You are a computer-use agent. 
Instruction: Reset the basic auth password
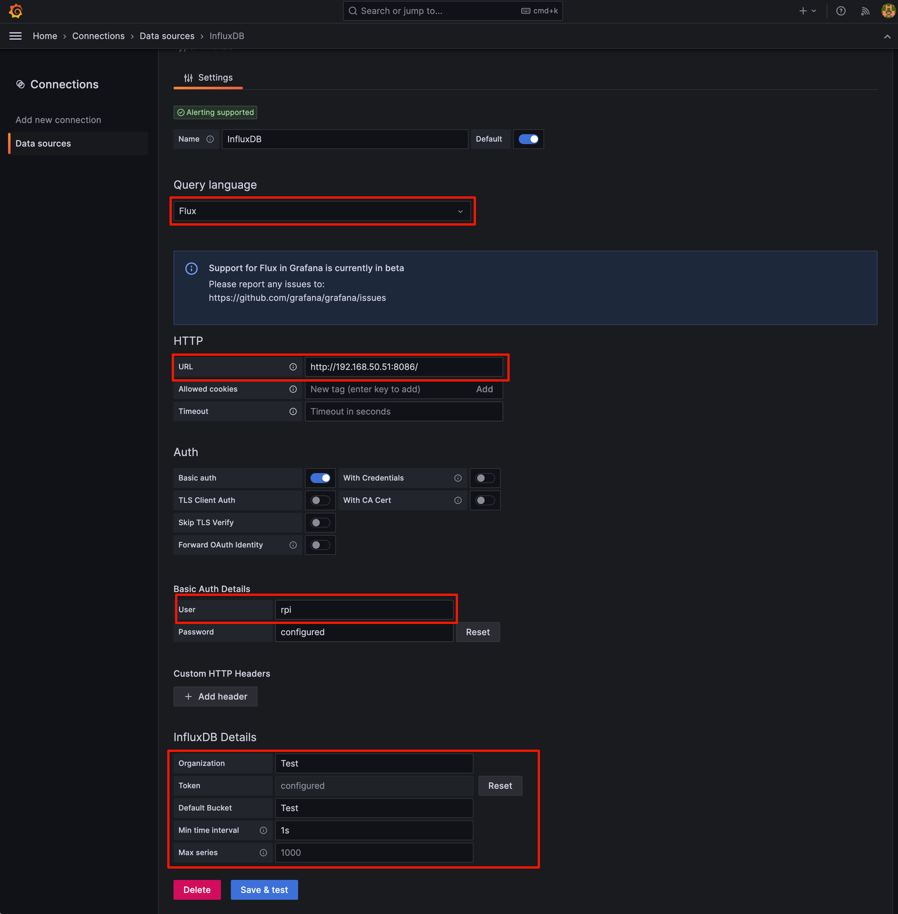(x=478, y=632)
